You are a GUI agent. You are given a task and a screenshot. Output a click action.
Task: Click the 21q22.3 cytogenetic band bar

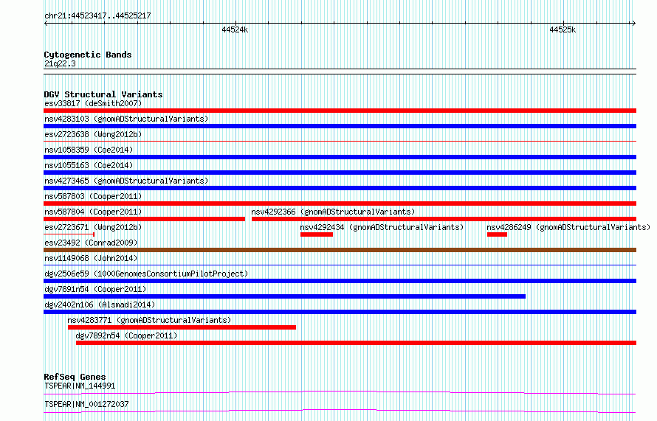coord(340,72)
